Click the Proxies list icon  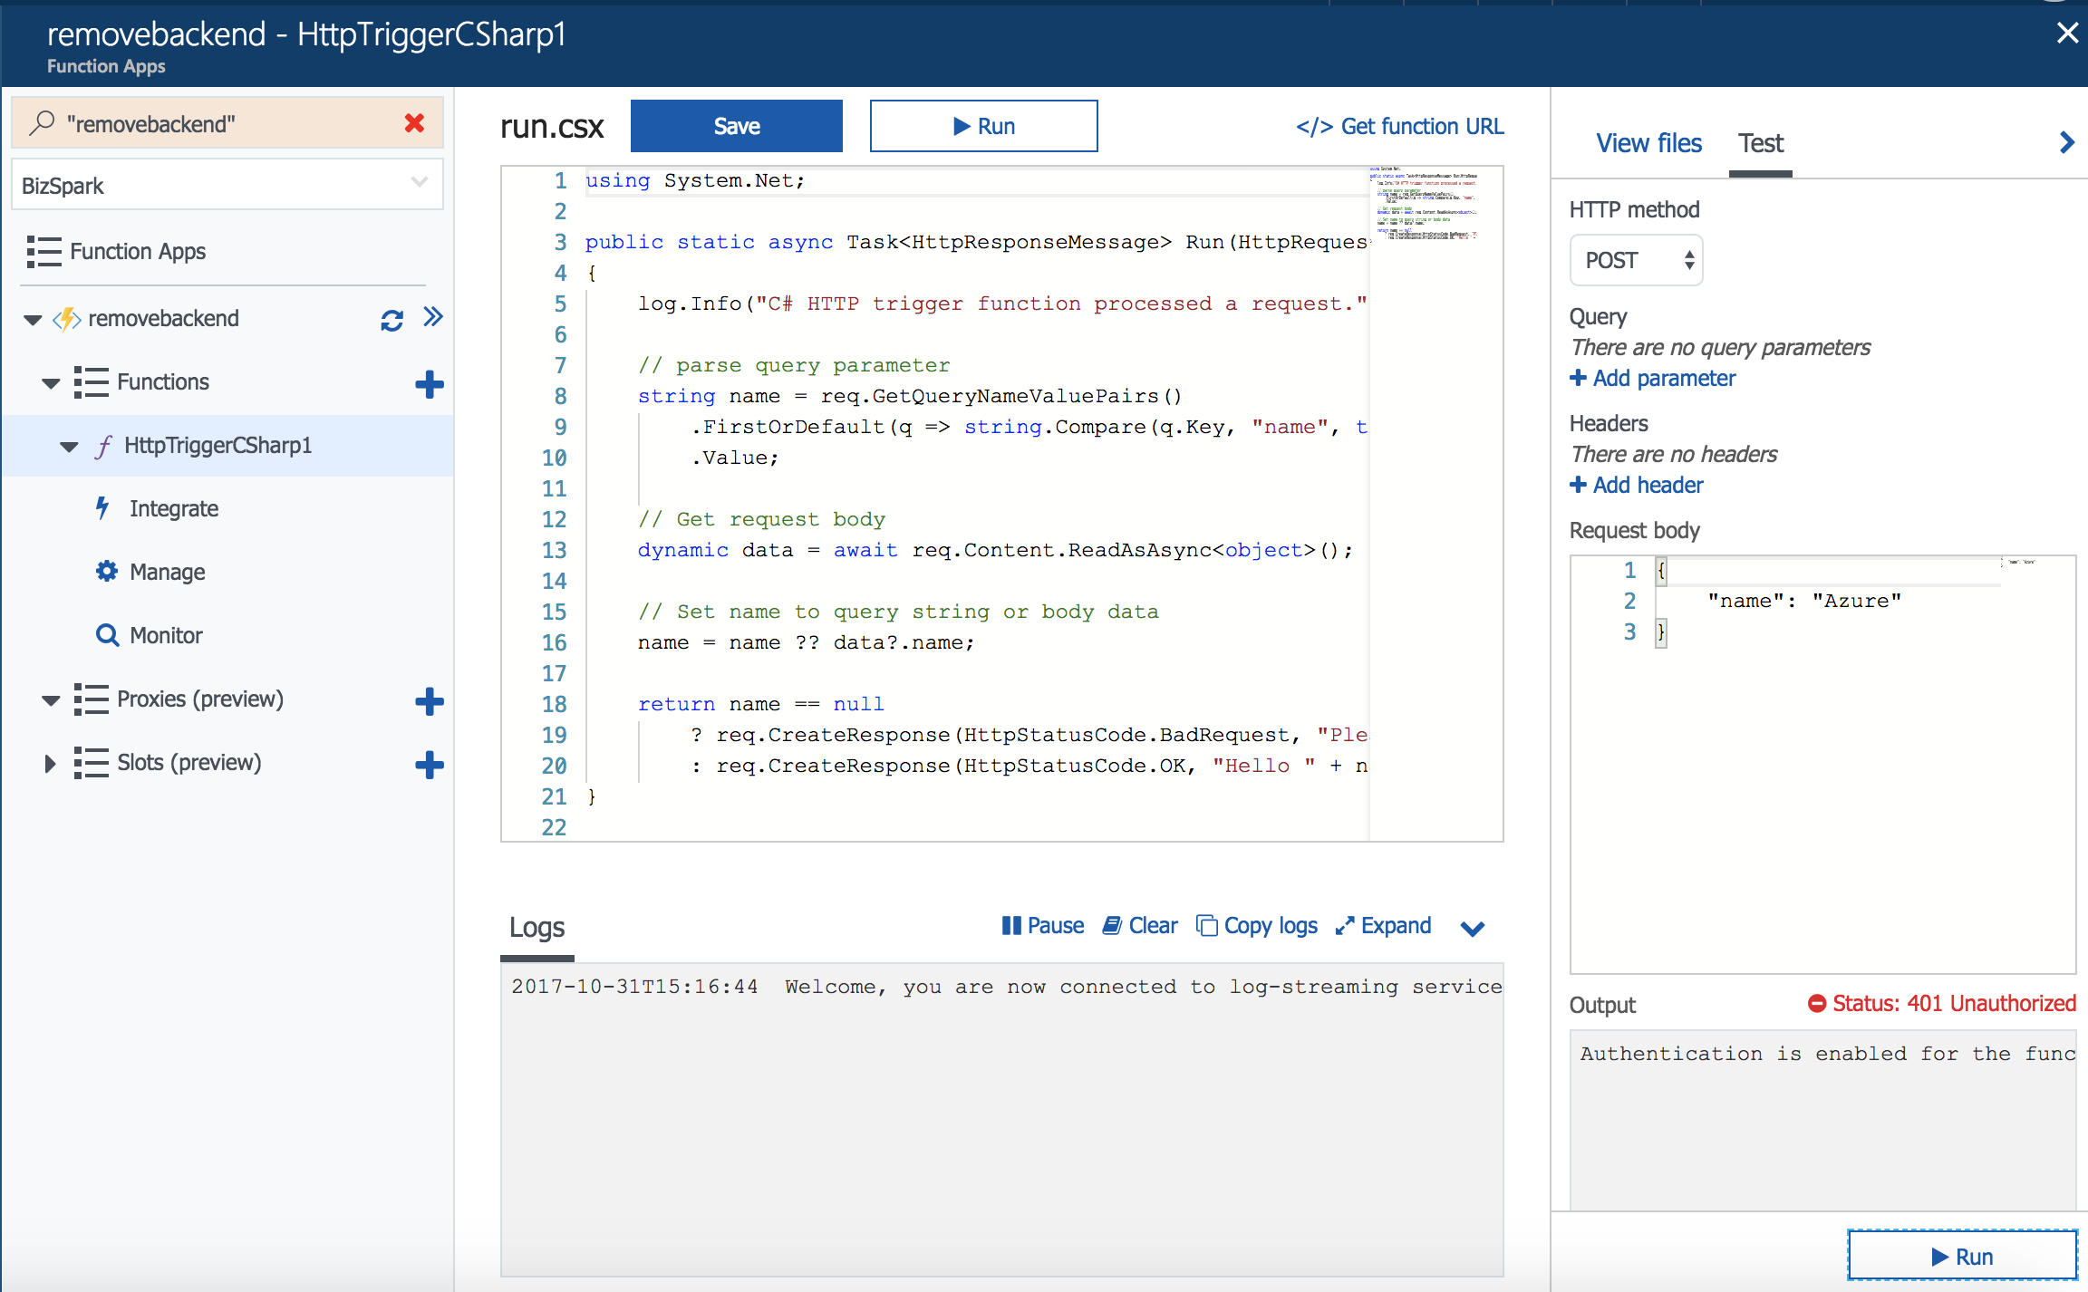coord(91,699)
